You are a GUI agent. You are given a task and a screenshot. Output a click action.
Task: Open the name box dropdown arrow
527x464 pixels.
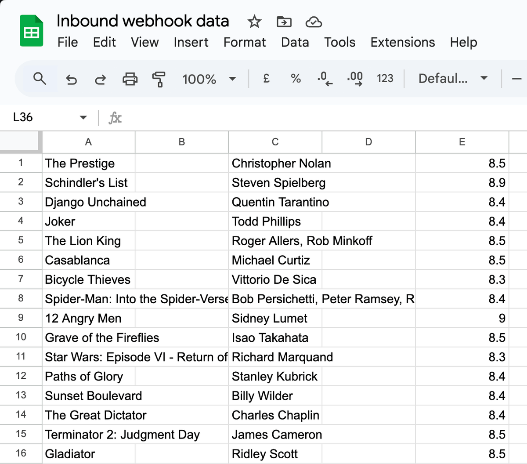(83, 117)
